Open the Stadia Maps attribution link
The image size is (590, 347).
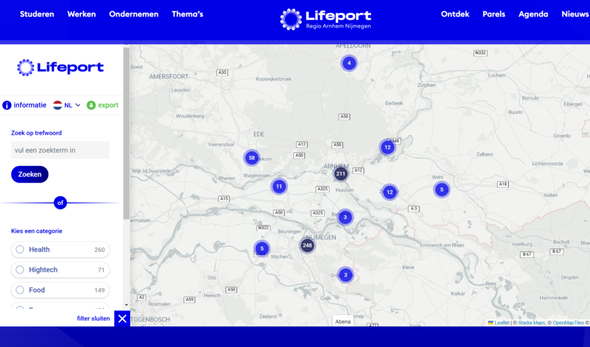click(x=531, y=323)
